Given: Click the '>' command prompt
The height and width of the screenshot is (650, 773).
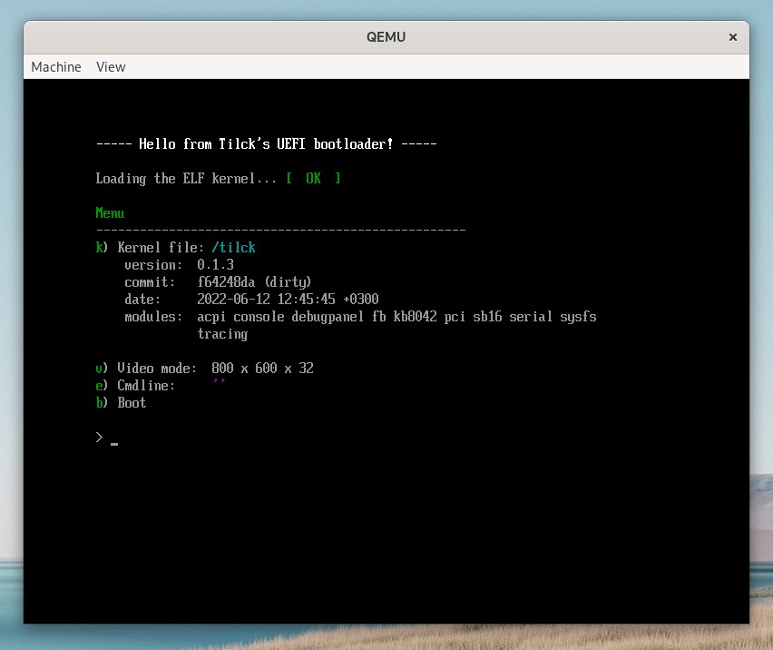Looking at the screenshot, I should click(99, 437).
